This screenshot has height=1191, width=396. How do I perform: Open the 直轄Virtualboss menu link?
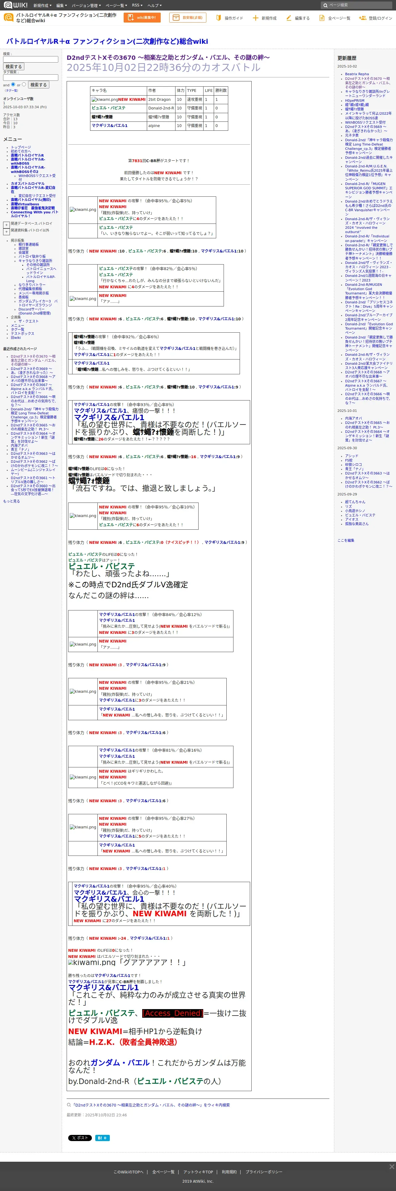click(25, 204)
